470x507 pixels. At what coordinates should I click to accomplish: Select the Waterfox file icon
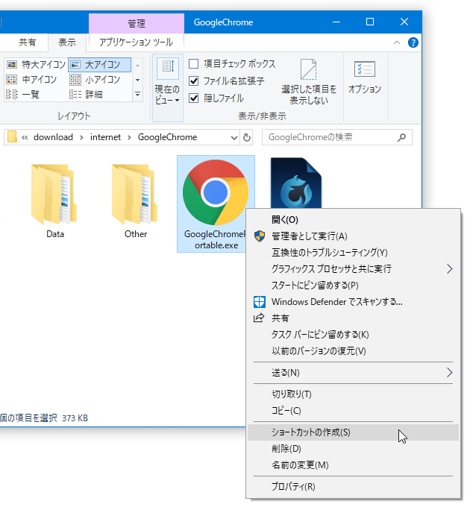tap(296, 183)
